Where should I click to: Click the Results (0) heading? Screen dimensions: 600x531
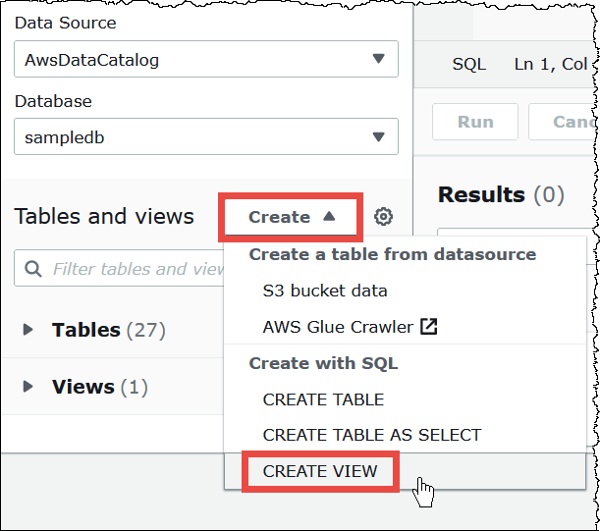501,194
